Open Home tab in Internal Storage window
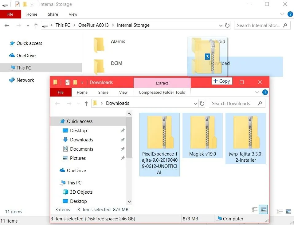 (32, 14)
